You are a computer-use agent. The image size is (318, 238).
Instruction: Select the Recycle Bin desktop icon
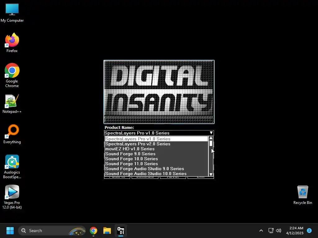pos(302,195)
